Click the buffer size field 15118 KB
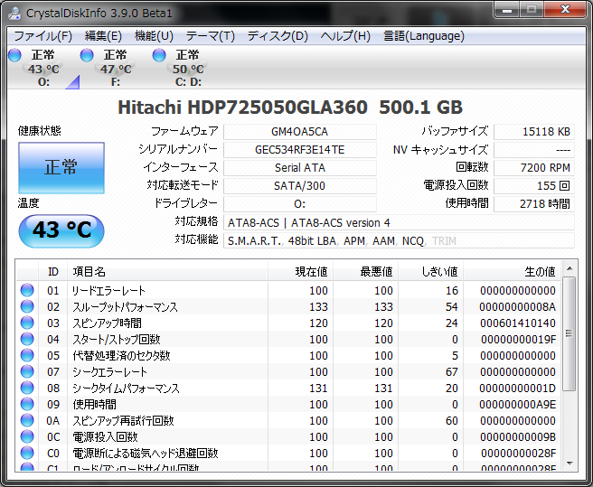Viewport: 593px width, 487px height. pyautogui.click(x=534, y=132)
